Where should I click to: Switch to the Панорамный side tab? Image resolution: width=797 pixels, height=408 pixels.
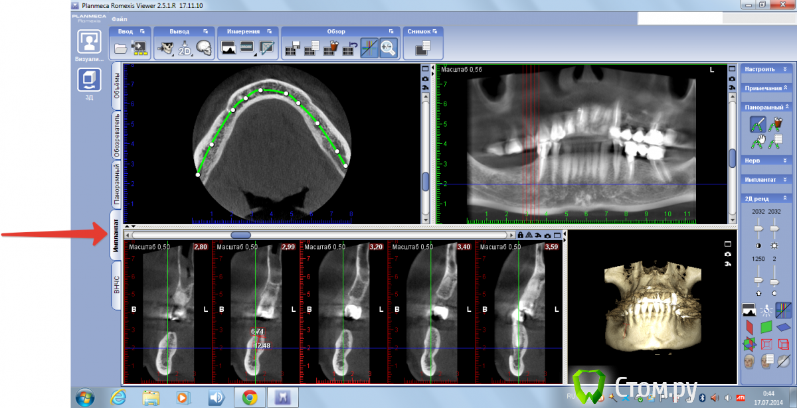(x=117, y=184)
